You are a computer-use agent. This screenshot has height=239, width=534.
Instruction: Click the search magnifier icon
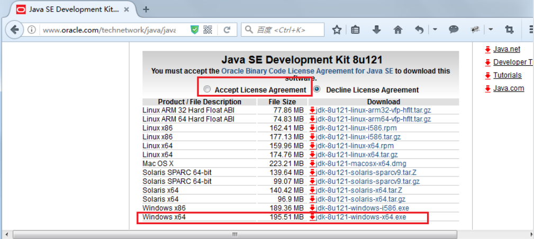pyautogui.click(x=249, y=30)
